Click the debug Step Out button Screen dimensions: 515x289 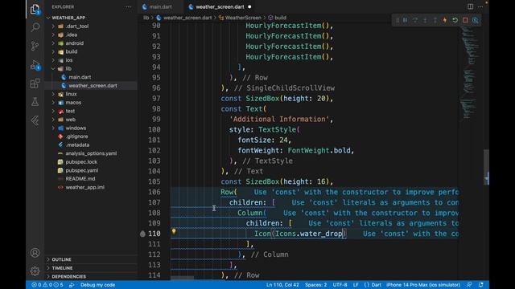(x=435, y=20)
